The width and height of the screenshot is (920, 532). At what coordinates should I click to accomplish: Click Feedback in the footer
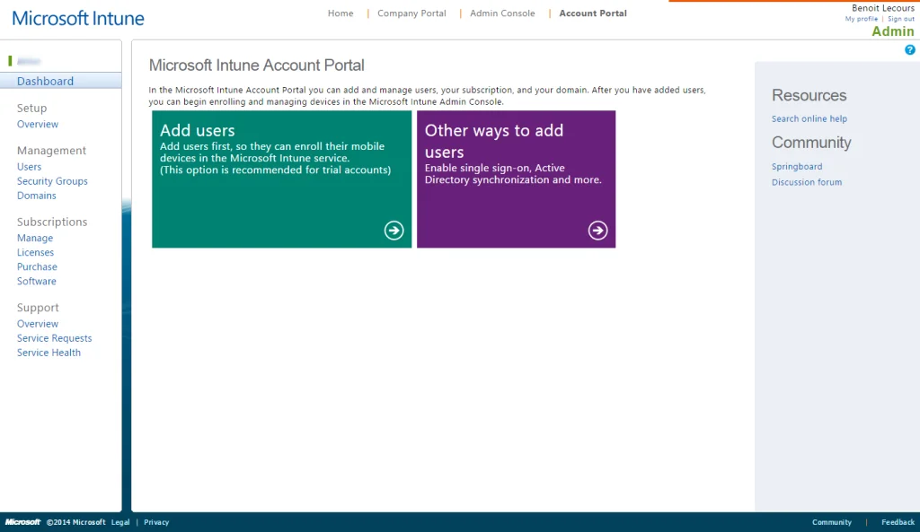898,522
